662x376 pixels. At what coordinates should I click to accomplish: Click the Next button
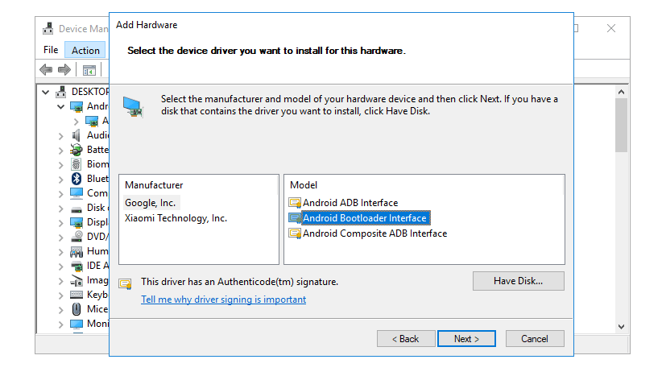pos(466,339)
